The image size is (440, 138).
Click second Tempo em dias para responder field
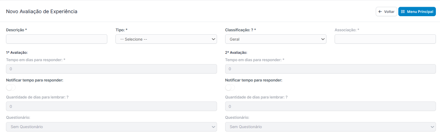coord(330,69)
